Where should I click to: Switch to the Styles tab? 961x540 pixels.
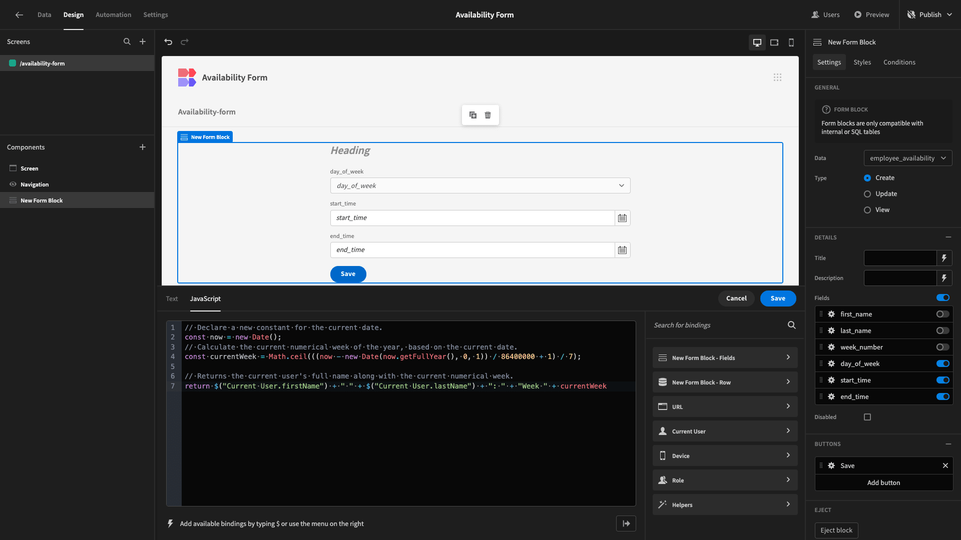862,62
